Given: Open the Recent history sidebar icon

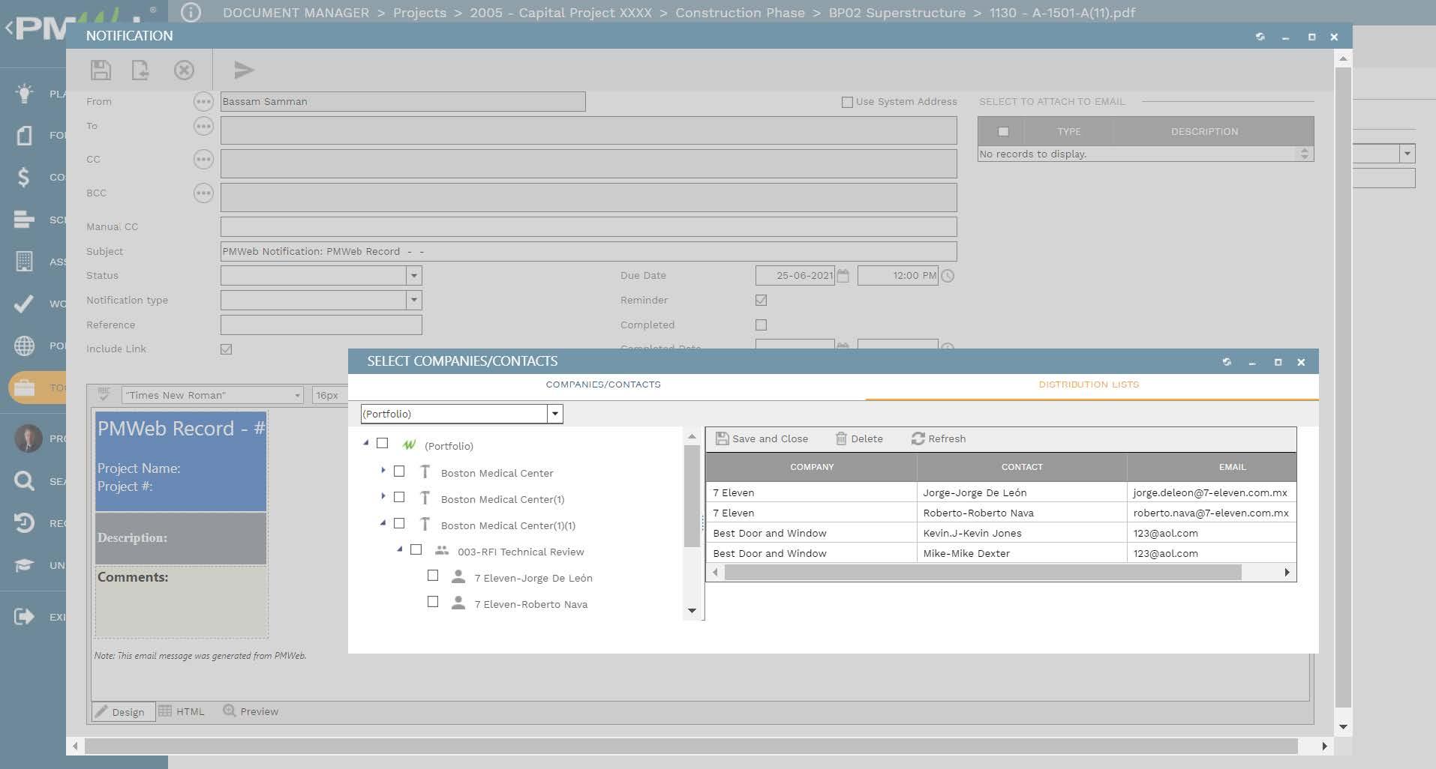Looking at the screenshot, I should [x=24, y=522].
